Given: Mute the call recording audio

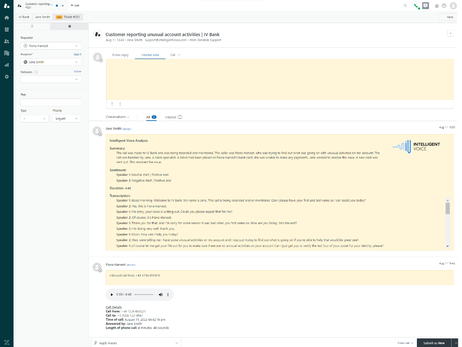Looking at the screenshot, I should (x=161, y=294).
